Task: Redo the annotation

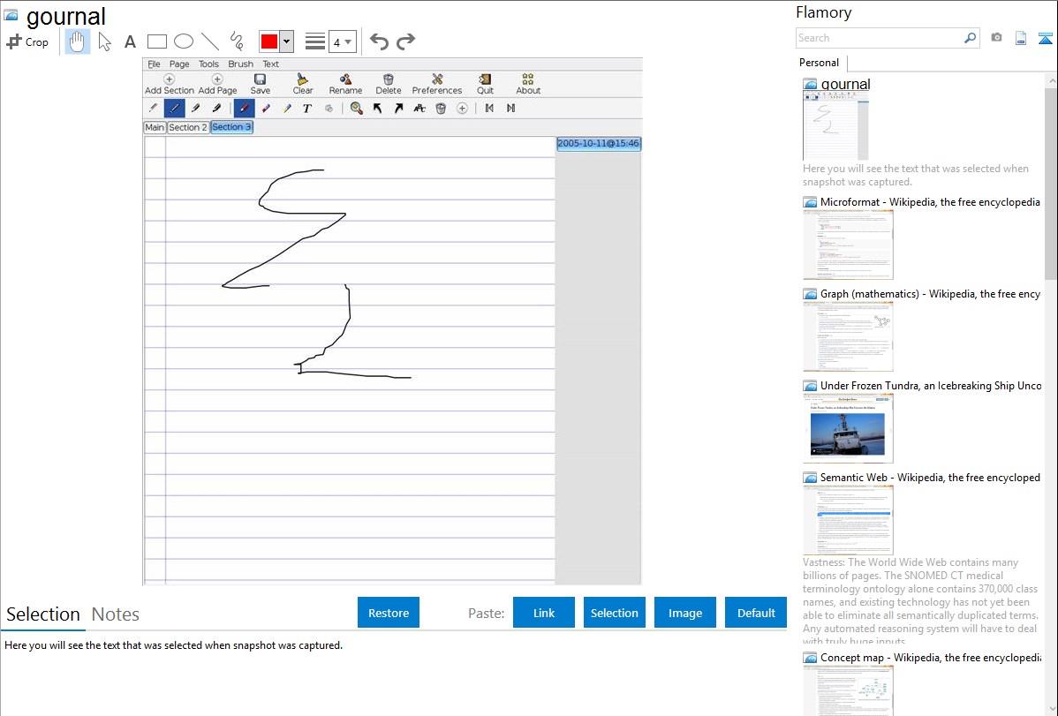Action: point(405,41)
